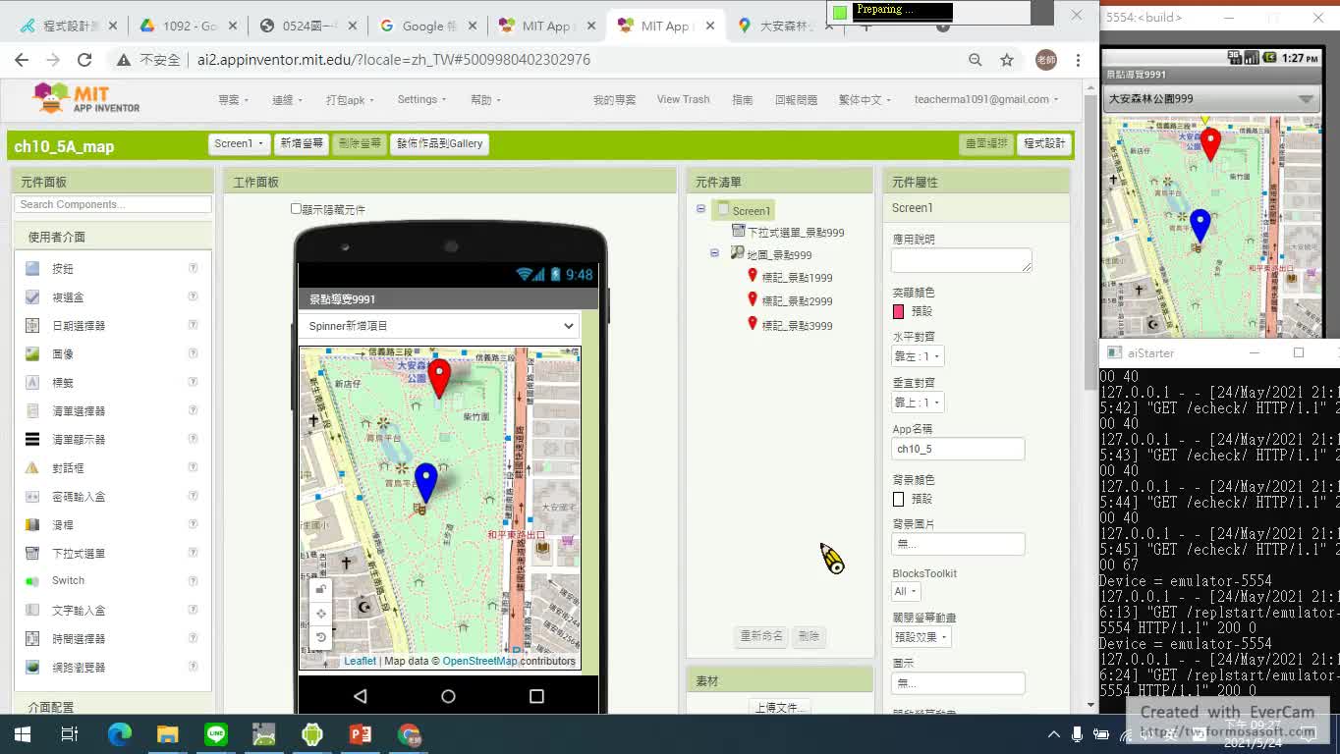Image resolution: width=1340 pixels, height=754 pixels.
Task: Click the WebViewer component icon
Action: [x=32, y=667]
